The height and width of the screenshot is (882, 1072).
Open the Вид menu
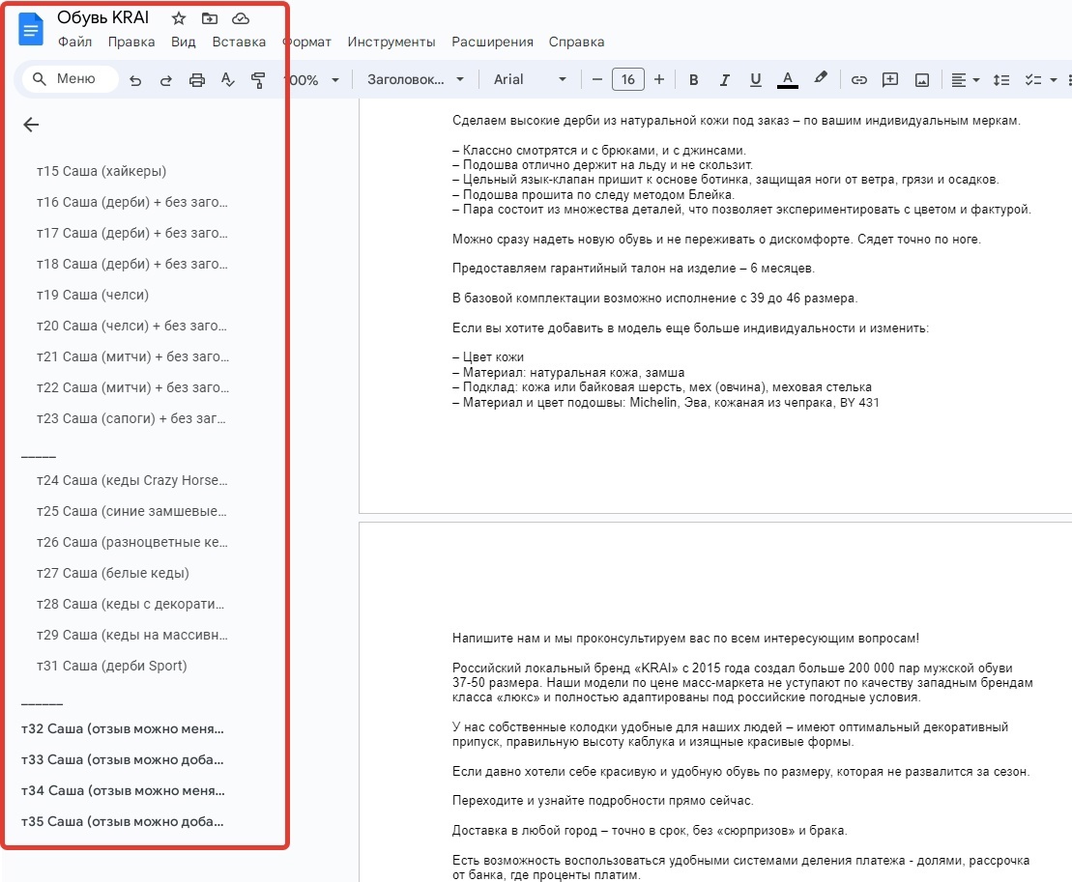(x=184, y=42)
